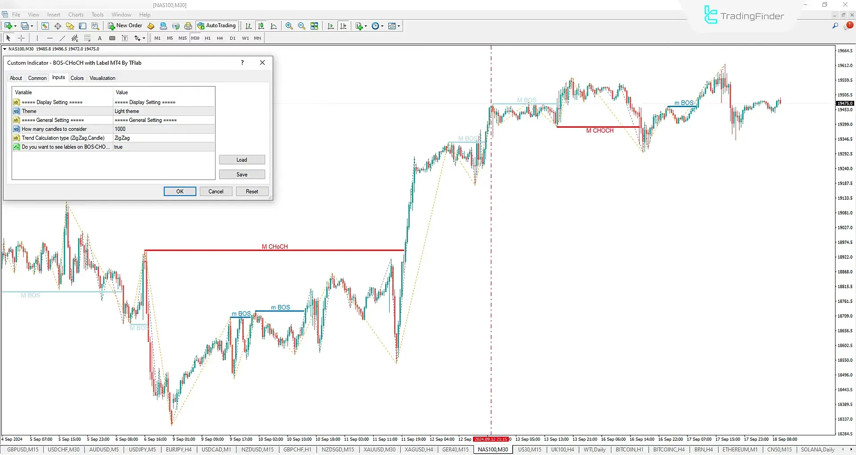Tile all chart windows
The image size is (856, 455).
pyautogui.click(x=314, y=26)
